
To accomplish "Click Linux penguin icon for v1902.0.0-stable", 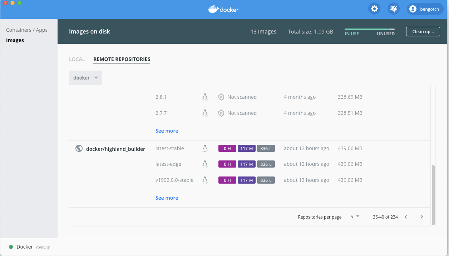I will click(x=205, y=180).
